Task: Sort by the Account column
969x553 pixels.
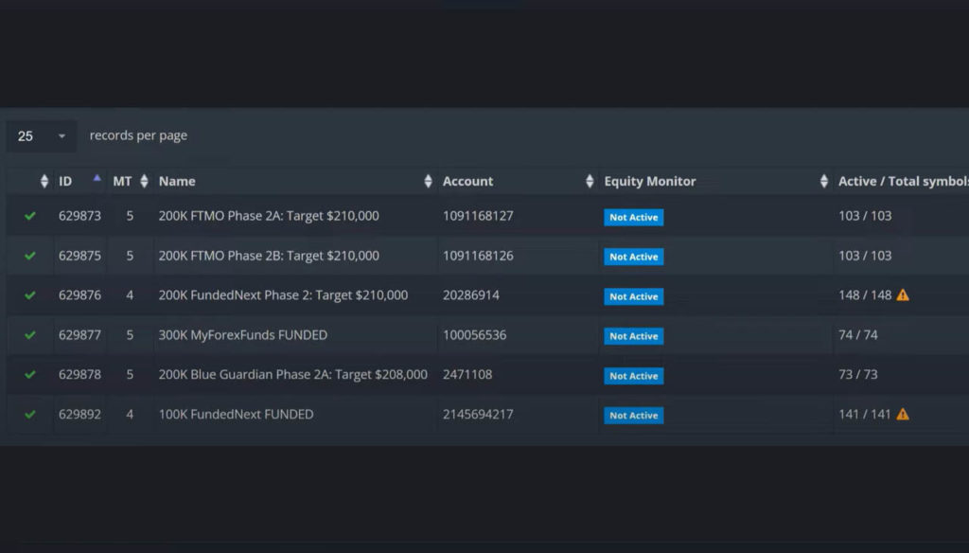Action: tap(518, 181)
